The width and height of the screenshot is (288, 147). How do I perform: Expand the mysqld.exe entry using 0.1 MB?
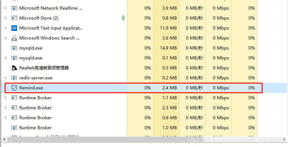5,58
